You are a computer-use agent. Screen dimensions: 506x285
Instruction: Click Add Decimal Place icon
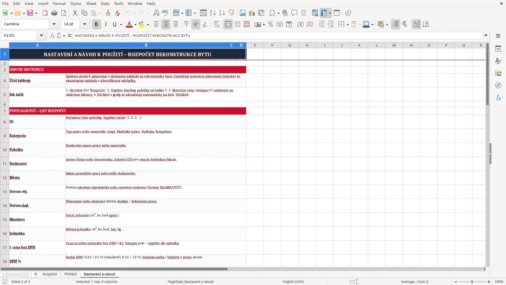[300, 24]
